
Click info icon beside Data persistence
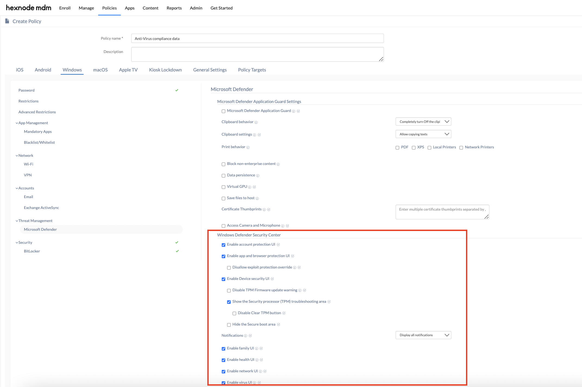pyautogui.click(x=258, y=176)
